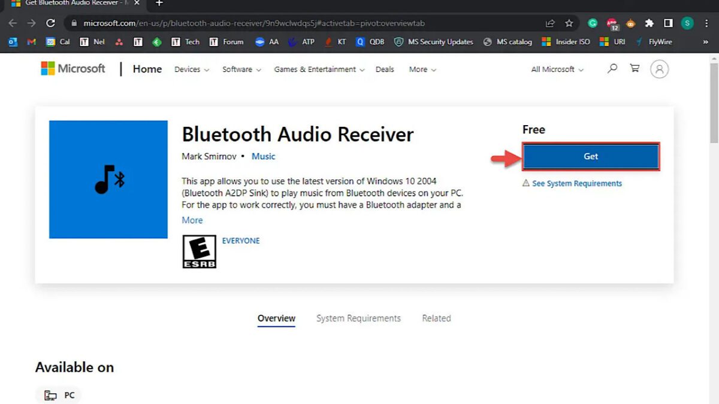Screen dimensions: 719x404
Task: Click the EVERYONE rating link
Action: pyautogui.click(x=241, y=241)
